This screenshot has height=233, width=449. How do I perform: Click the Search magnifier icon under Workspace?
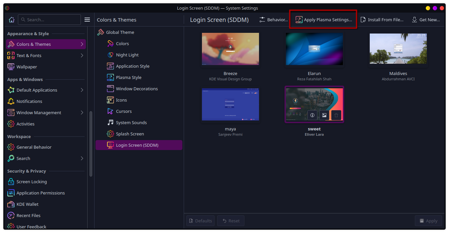click(x=11, y=158)
